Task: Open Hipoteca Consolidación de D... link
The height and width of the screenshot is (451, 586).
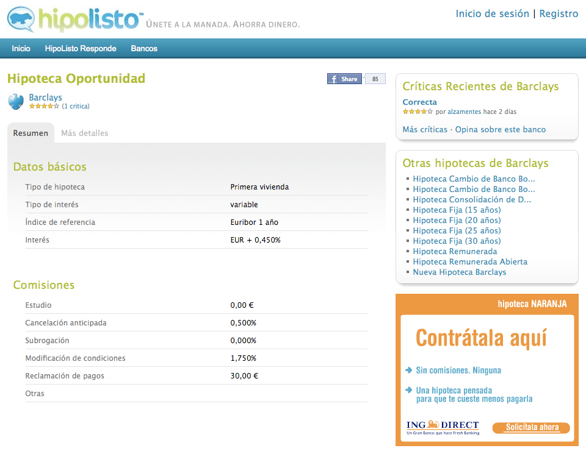Action: coord(472,199)
